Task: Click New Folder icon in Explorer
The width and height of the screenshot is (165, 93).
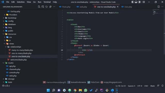Action: click(x=43, y=7)
